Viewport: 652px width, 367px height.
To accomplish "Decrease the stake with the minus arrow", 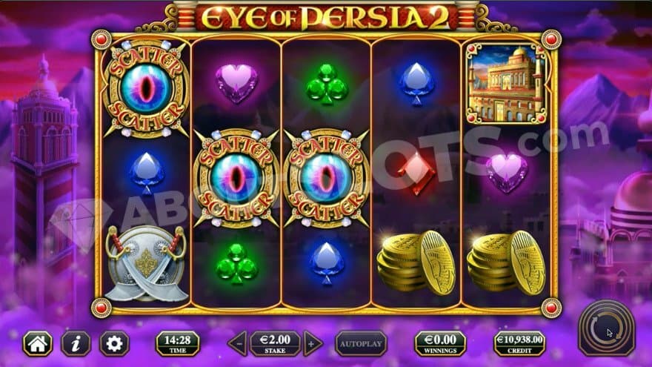I will click(239, 344).
